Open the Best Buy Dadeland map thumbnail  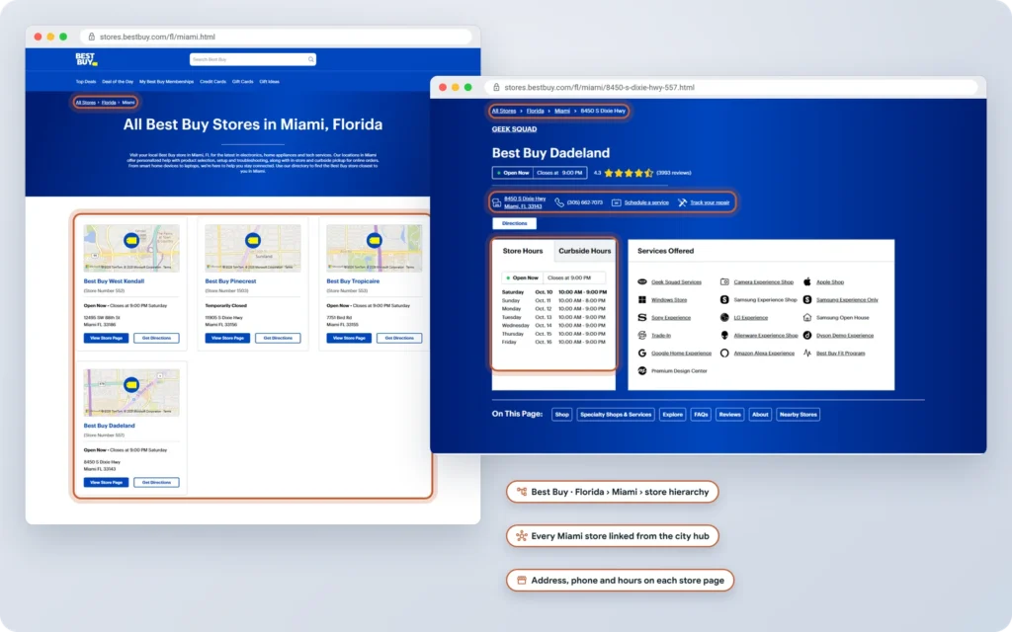131,392
